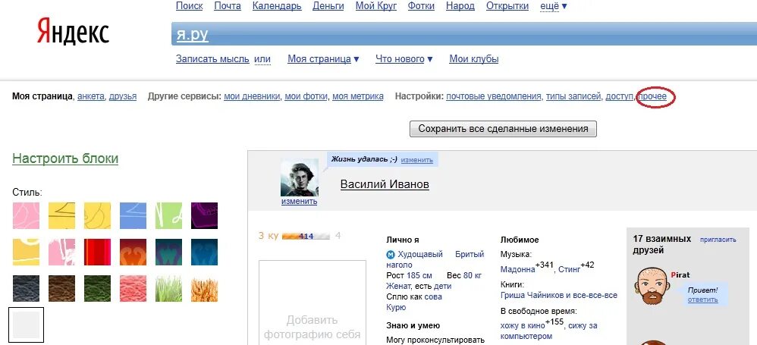
Task: Click the weight value 80 кг
Action: tap(473, 275)
